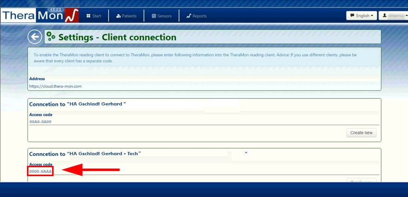Viewport: 408px width, 197px height.
Task: Expand the user account dropdown
Action: (393, 16)
